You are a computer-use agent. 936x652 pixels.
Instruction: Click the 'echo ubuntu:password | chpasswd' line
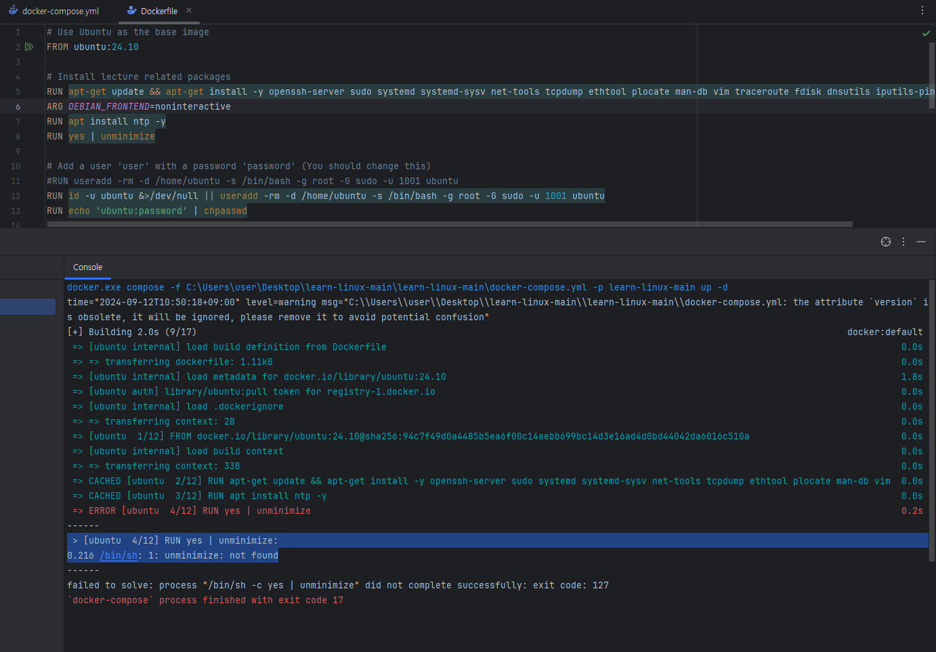(x=147, y=211)
